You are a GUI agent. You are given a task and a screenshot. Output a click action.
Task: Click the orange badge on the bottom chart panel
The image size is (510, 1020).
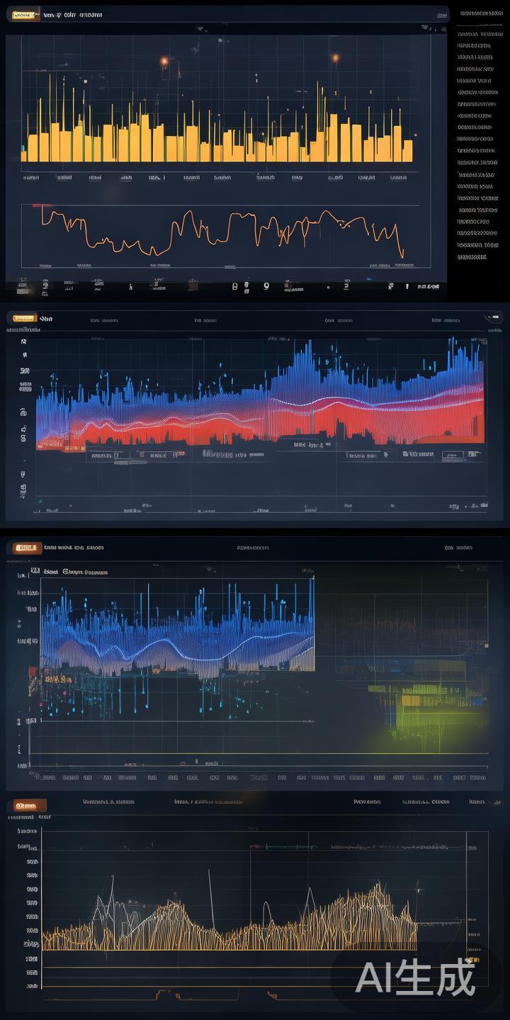[x=28, y=805]
